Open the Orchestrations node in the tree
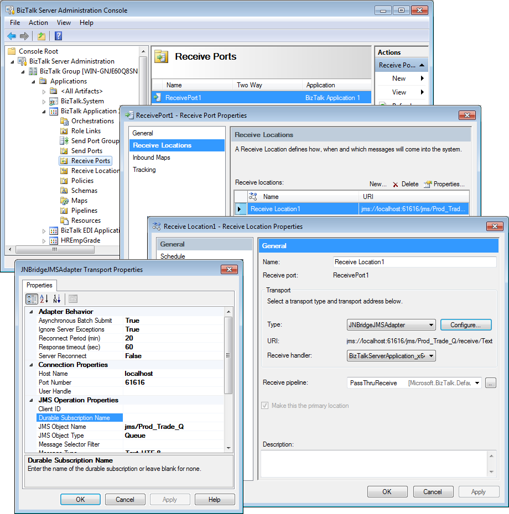 (92, 121)
